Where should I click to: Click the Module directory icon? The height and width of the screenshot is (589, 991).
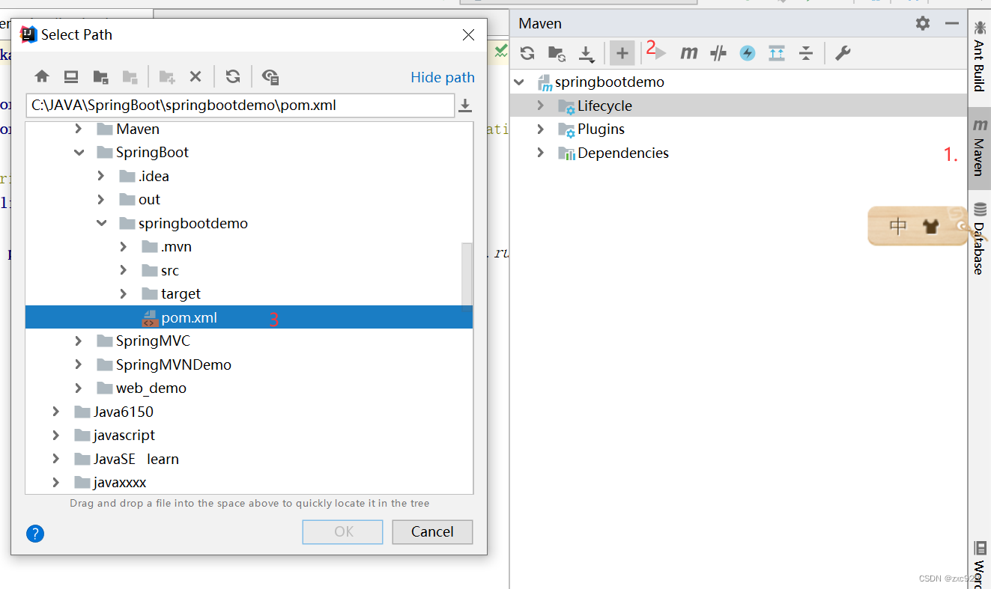[130, 76]
